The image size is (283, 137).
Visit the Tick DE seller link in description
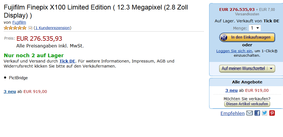click(67, 61)
